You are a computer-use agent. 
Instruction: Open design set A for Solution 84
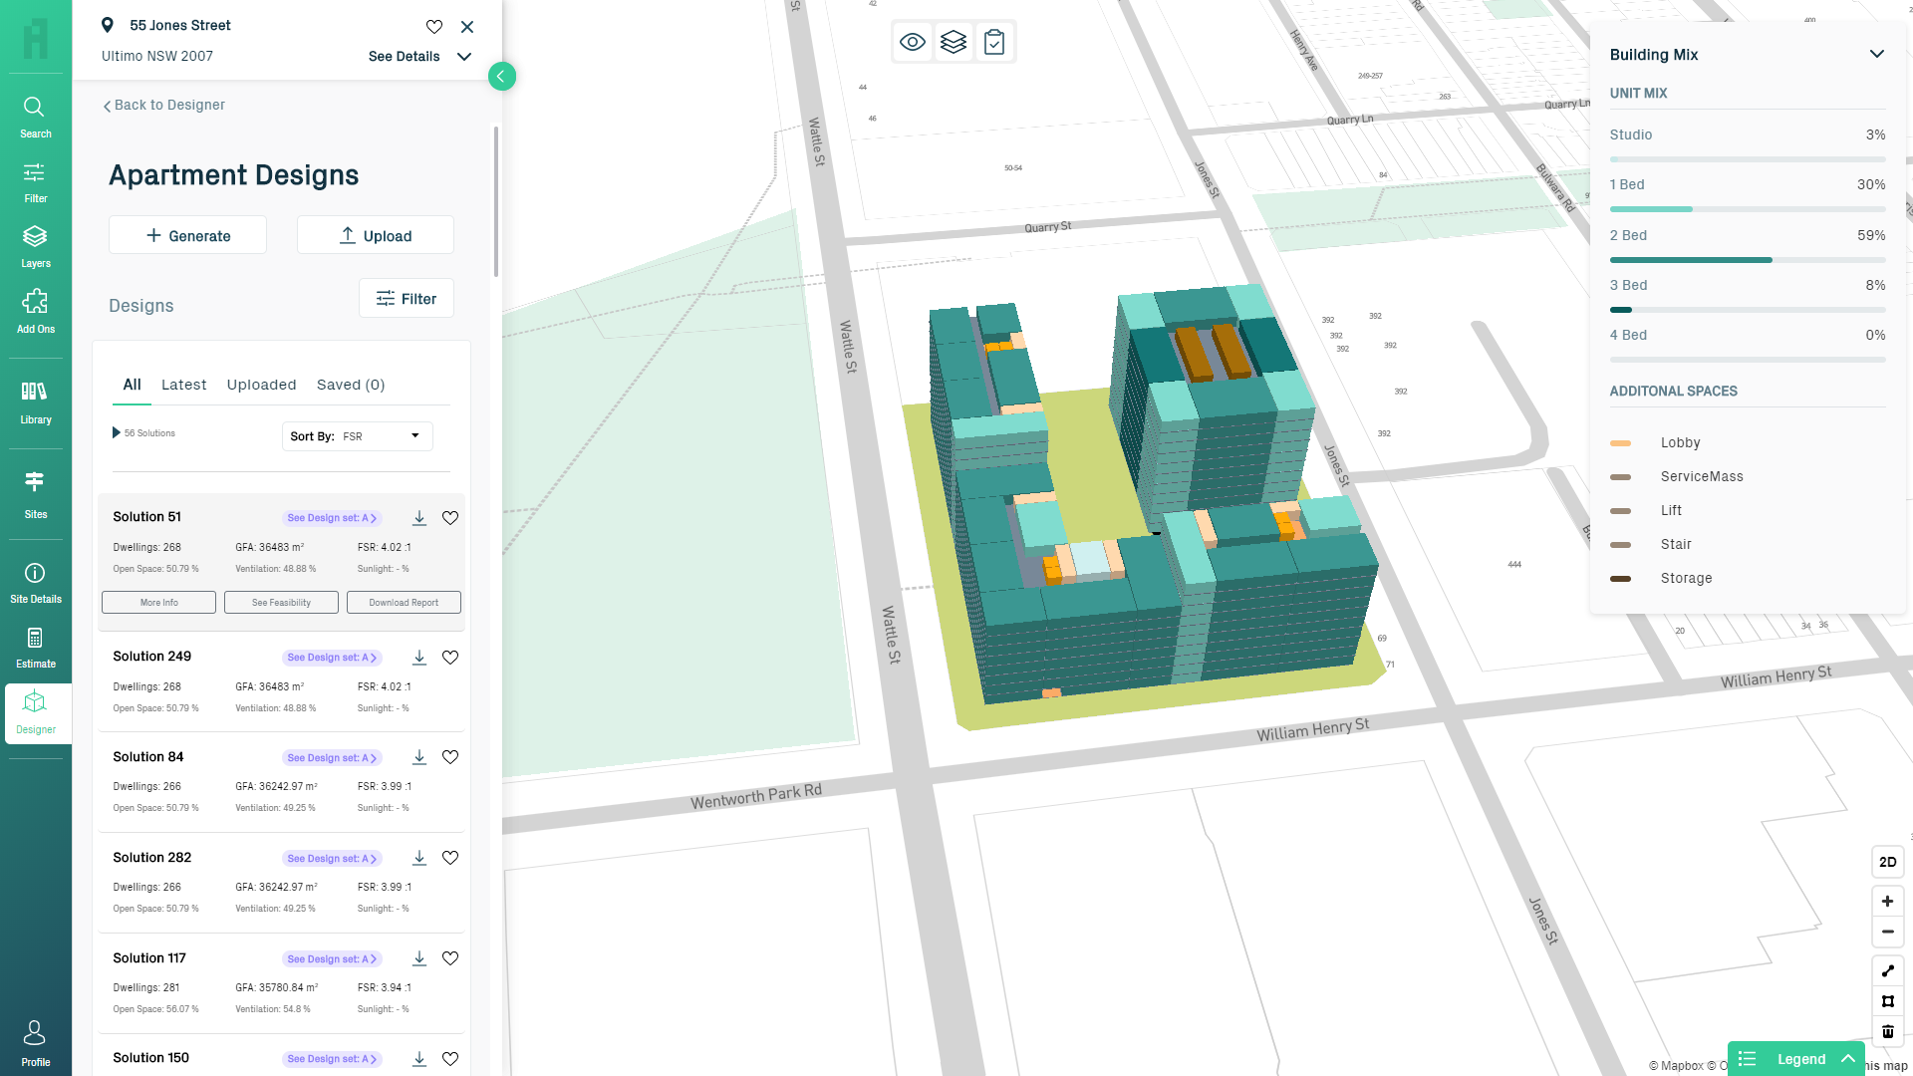(x=332, y=758)
